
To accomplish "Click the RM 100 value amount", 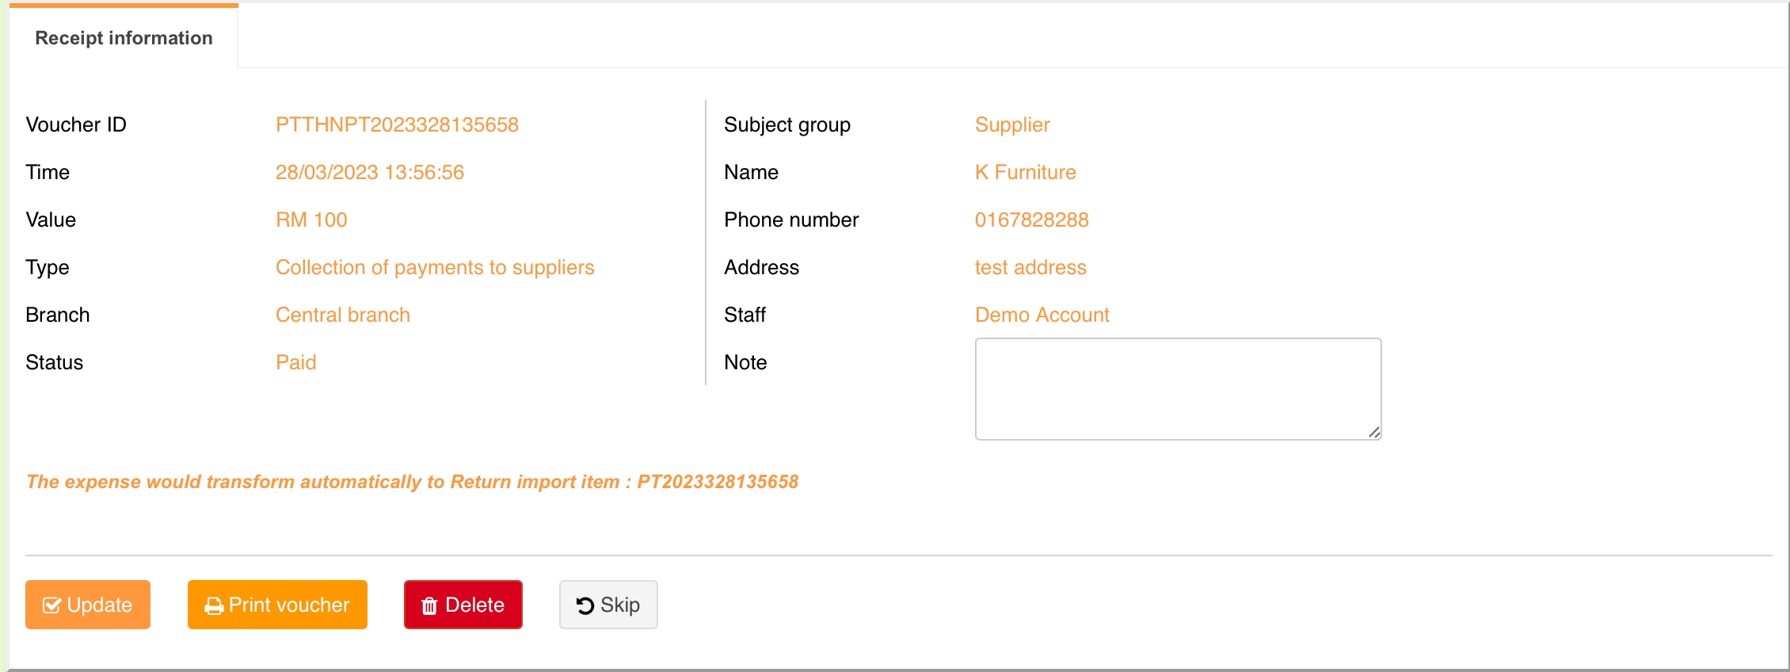I will point(311,220).
